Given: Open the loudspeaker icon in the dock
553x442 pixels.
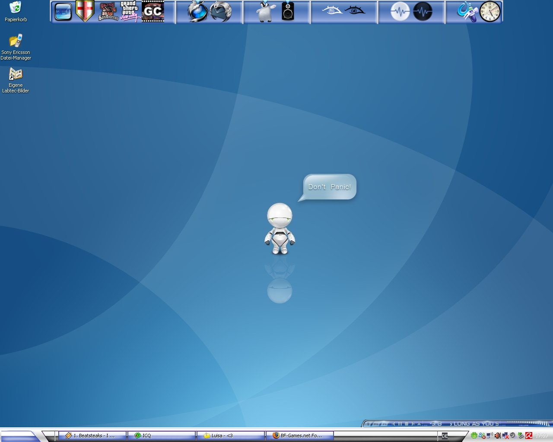Looking at the screenshot, I should pos(288,12).
